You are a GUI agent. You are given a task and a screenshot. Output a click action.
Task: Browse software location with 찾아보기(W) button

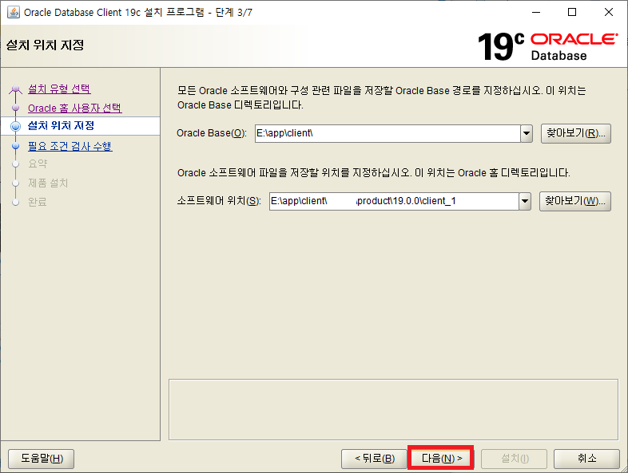coord(575,202)
